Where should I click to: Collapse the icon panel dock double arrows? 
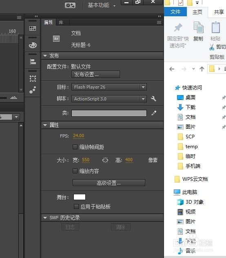click(36, 16)
